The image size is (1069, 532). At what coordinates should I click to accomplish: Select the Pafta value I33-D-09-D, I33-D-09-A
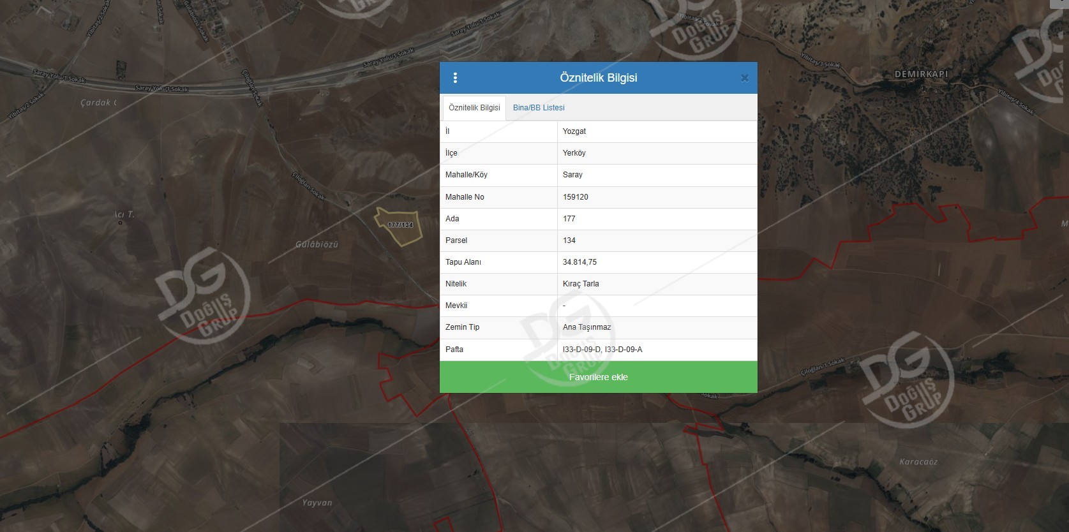tap(602, 350)
